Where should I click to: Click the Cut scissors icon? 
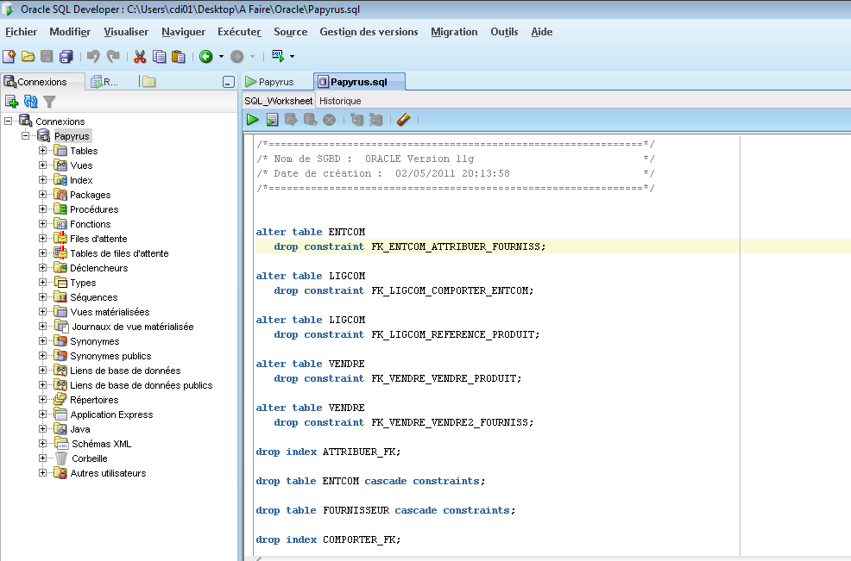pyautogui.click(x=139, y=57)
